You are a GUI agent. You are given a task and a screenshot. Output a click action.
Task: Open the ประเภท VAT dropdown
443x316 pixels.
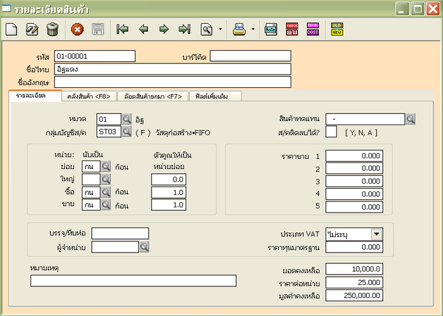coord(376,234)
